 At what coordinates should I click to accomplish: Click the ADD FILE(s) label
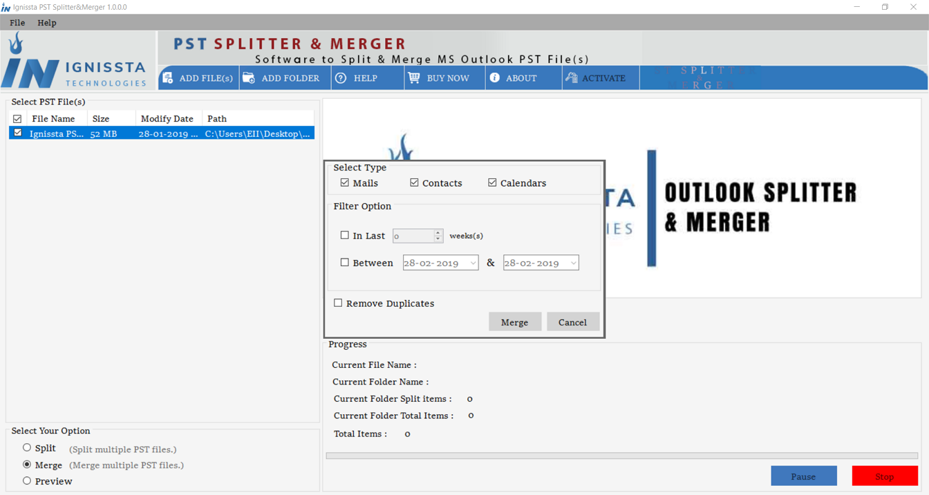click(x=206, y=78)
